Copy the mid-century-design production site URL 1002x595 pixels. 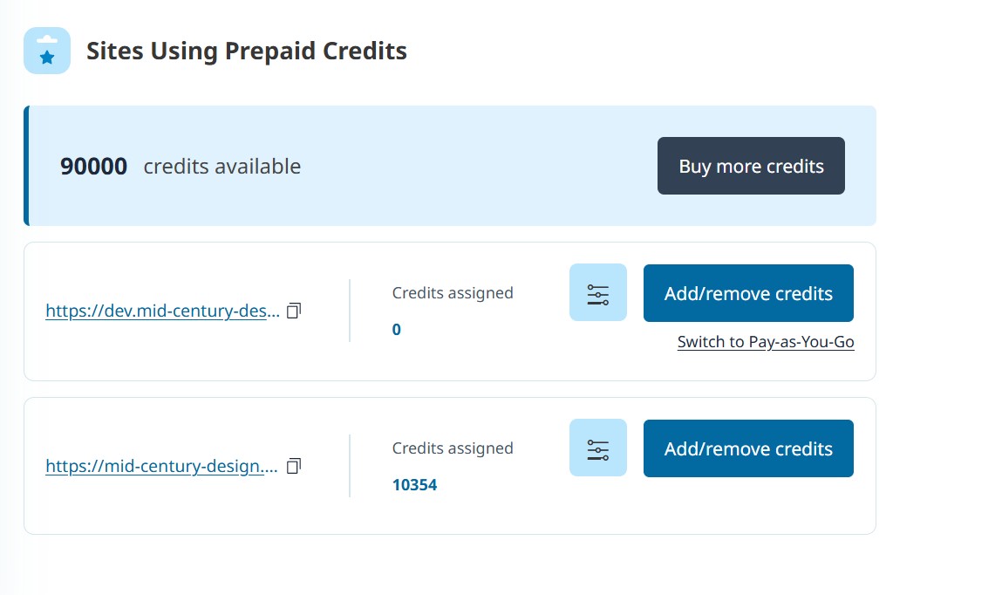click(294, 466)
